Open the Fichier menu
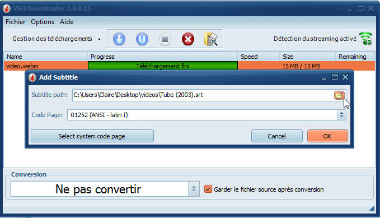This screenshot has width=380, height=218. coord(15,22)
